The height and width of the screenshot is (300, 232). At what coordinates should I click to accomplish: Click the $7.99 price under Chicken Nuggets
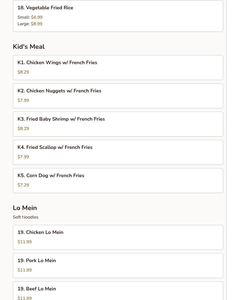[x=23, y=100]
